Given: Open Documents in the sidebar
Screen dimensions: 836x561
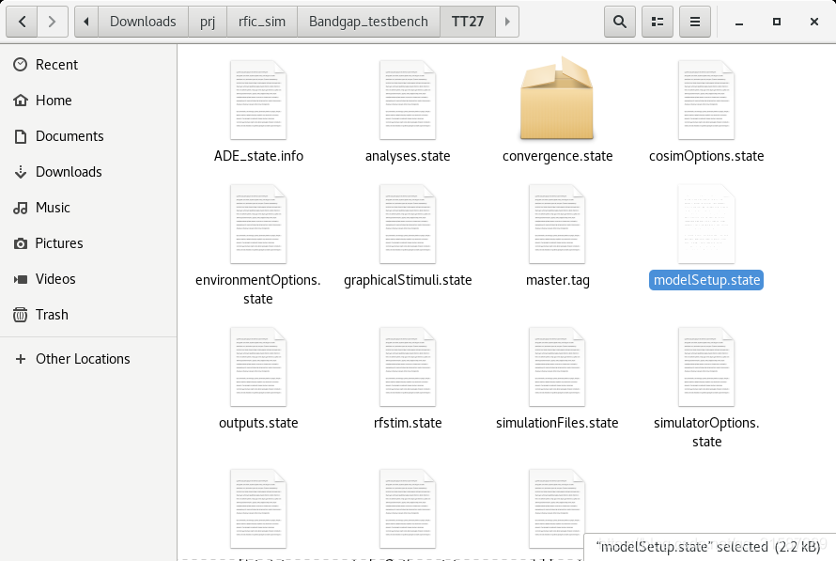Looking at the screenshot, I should (x=88, y=136).
